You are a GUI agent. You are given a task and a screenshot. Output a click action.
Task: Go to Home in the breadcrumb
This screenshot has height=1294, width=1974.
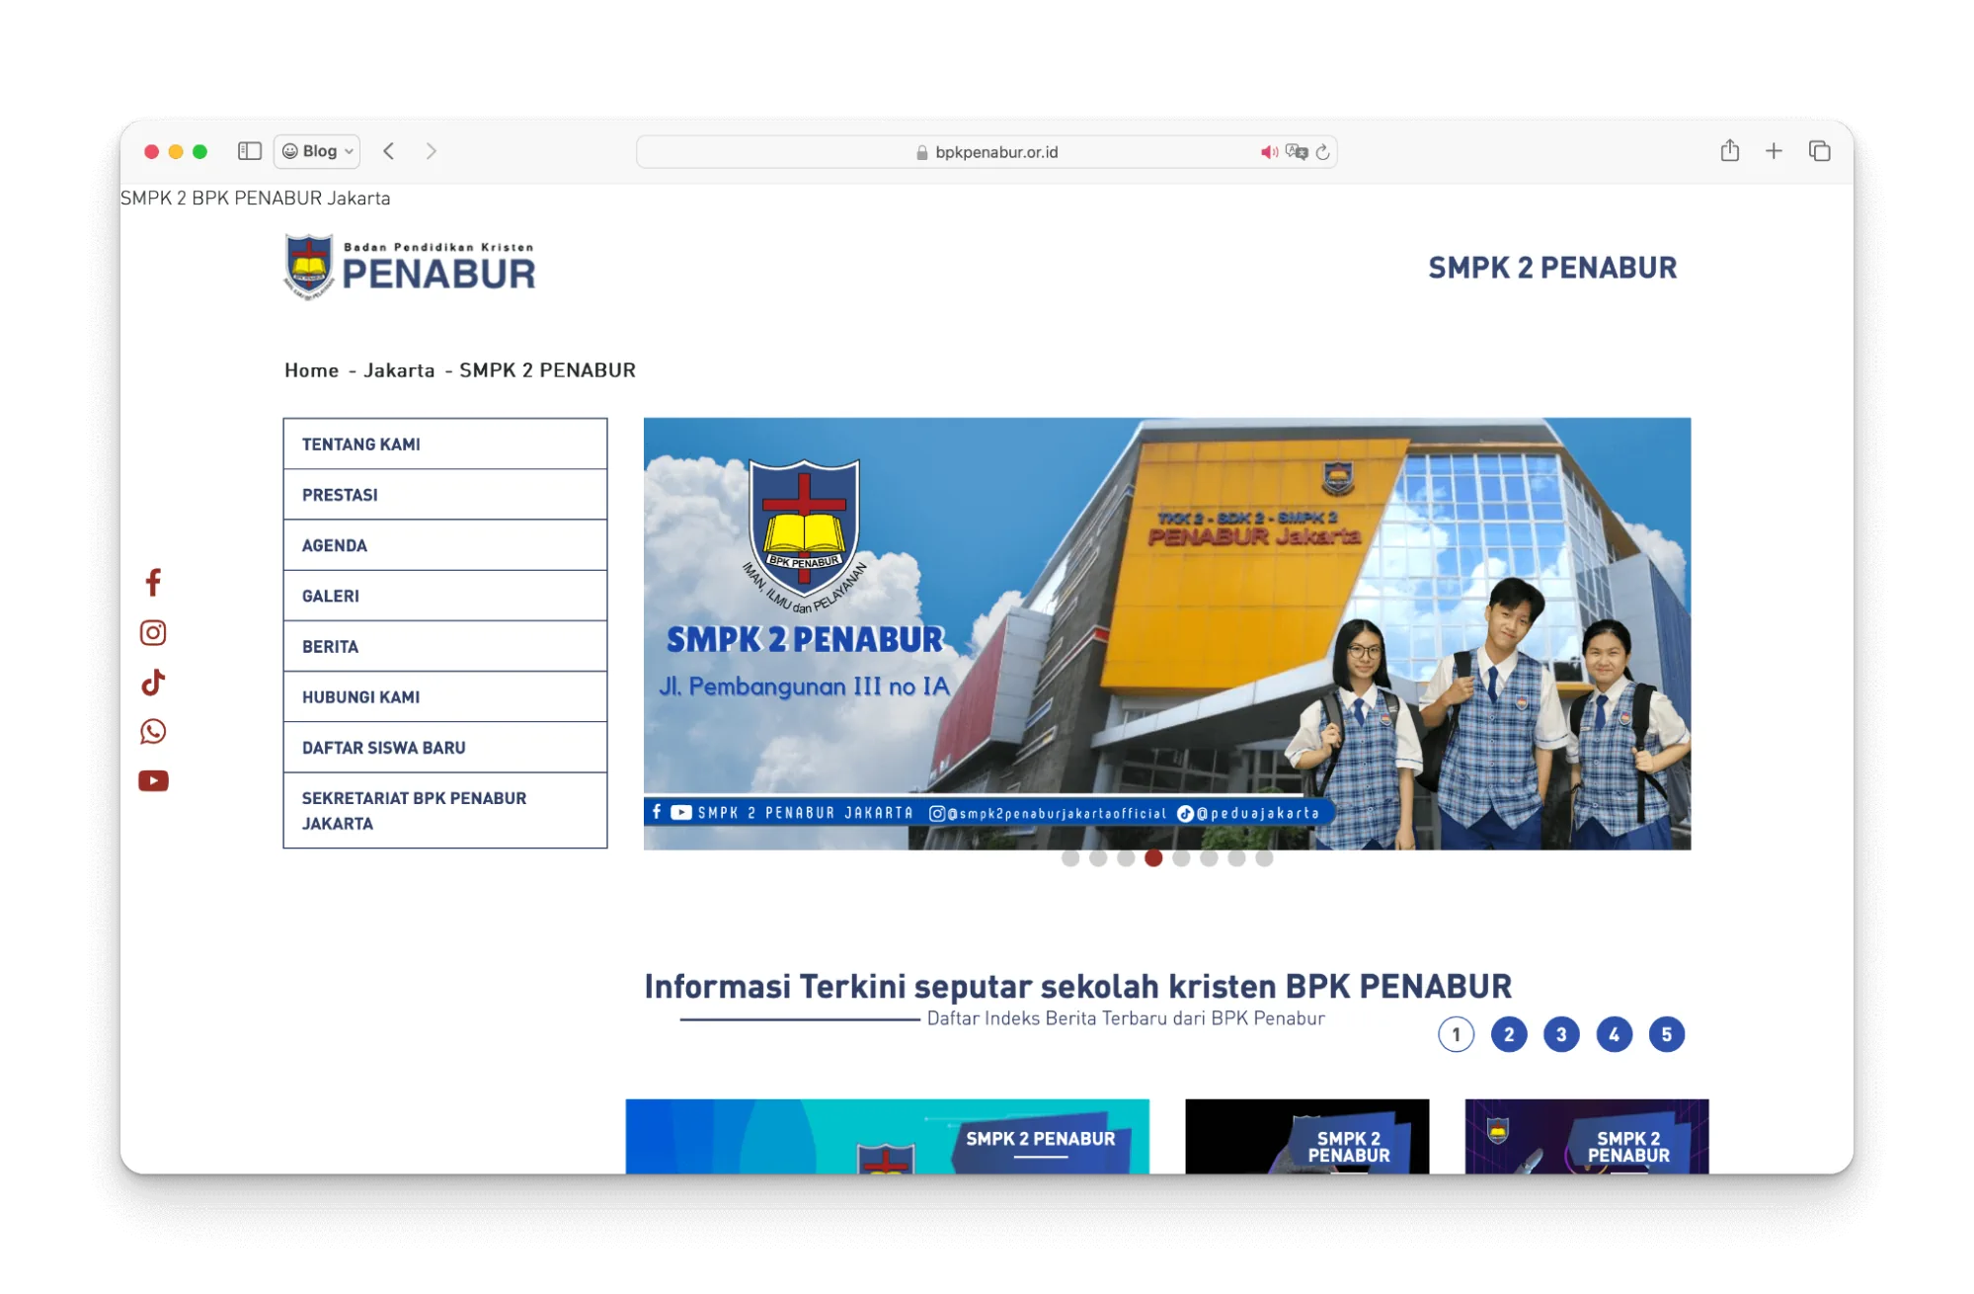click(312, 370)
